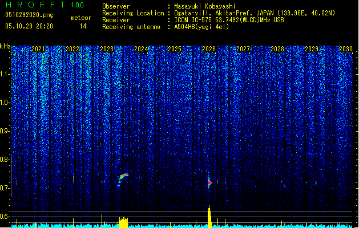
Task: Click the meteor count value 14
Action: pyautogui.click(x=83, y=26)
